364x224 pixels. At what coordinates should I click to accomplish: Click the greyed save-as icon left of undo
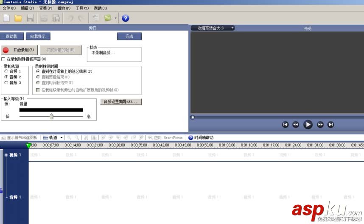click(x=56, y=18)
